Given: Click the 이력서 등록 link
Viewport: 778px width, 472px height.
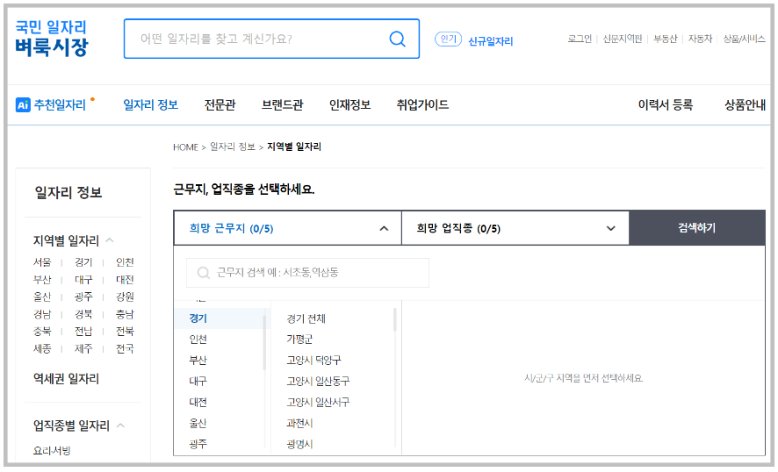Looking at the screenshot, I should [665, 105].
